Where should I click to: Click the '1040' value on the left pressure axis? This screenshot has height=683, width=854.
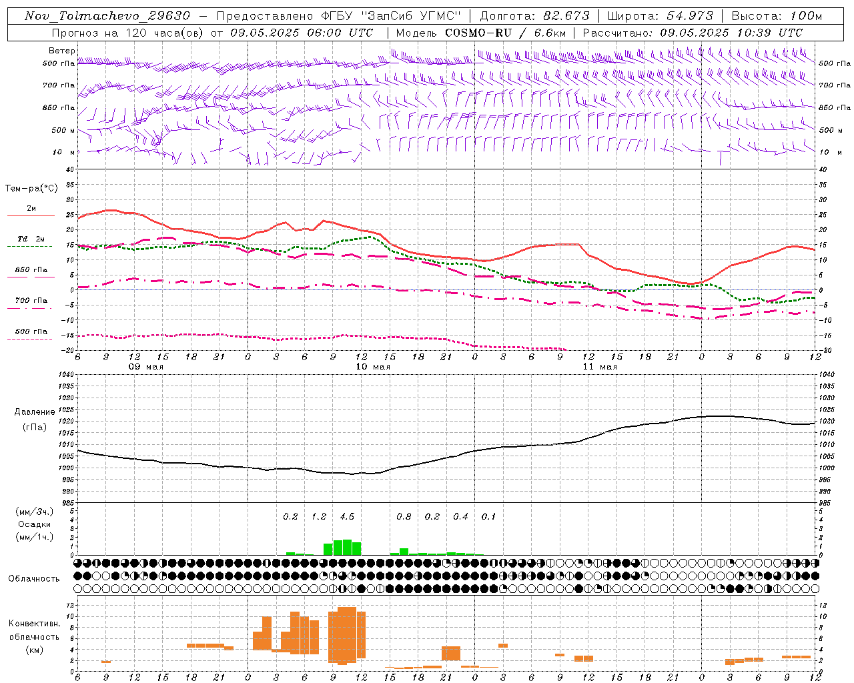point(67,375)
